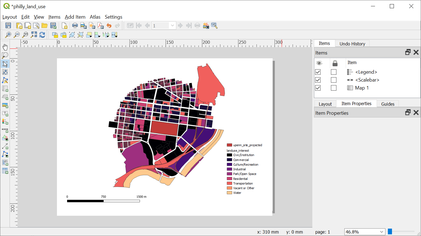Select the Add Legend tool
Viewport: 421px width, 236px height.
coord(5,122)
